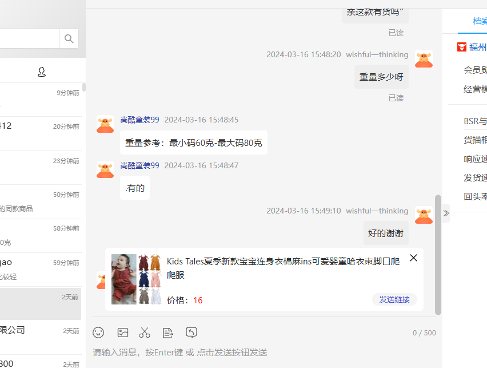Click the contact search input box

(x=30, y=38)
